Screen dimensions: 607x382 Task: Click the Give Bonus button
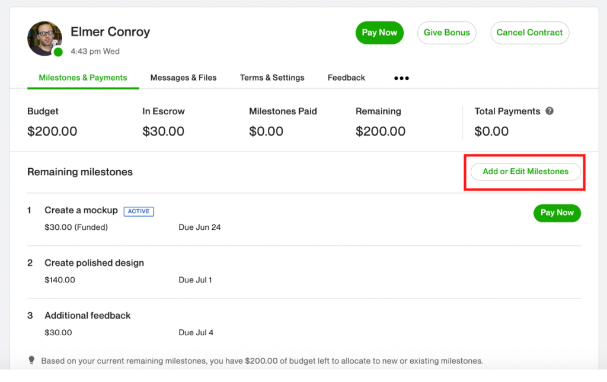click(446, 33)
